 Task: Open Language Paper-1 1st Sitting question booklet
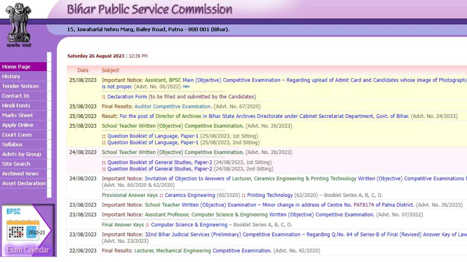point(153,136)
